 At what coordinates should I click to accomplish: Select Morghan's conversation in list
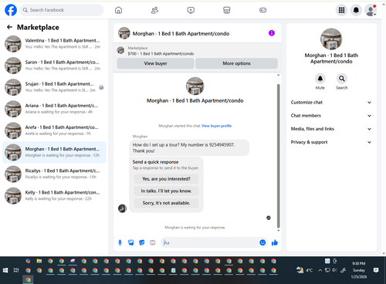pos(54,152)
